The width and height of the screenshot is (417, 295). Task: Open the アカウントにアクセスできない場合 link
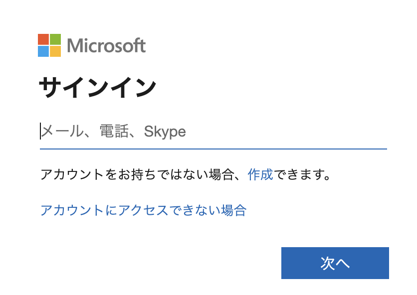click(143, 210)
